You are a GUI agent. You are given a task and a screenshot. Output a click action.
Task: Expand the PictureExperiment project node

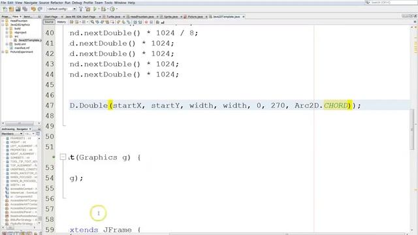(3, 52)
